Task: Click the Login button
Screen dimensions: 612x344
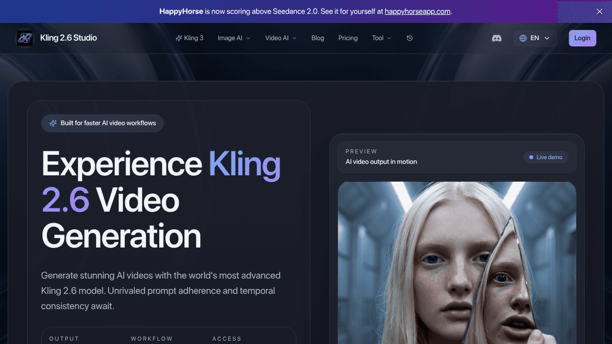Action: click(x=582, y=38)
